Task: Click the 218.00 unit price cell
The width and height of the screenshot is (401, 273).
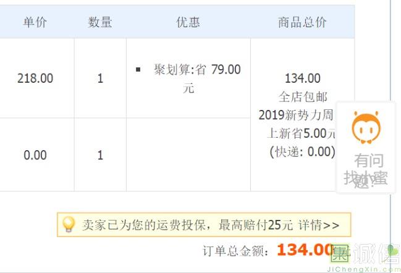Action: click(35, 78)
